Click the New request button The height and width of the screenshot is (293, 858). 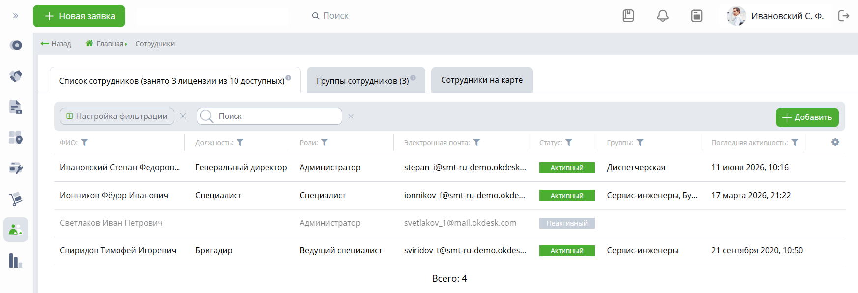pyautogui.click(x=79, y=16)
